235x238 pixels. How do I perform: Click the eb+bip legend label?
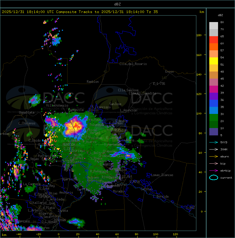pos(225,171)
